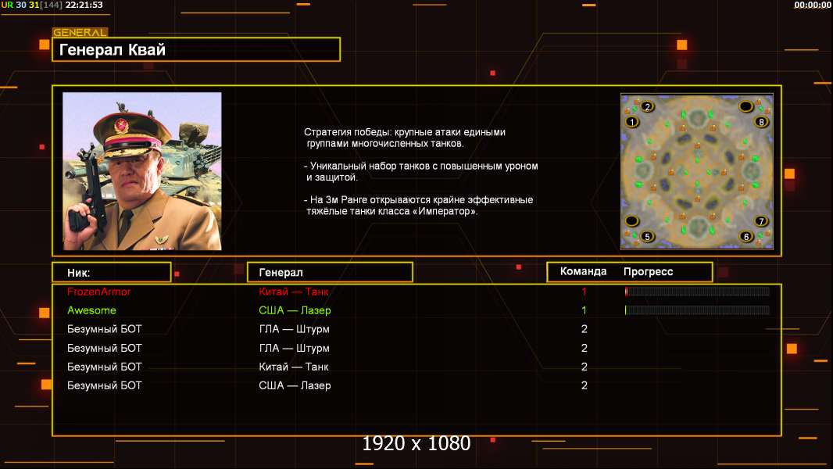Click the 00:00:00 timer top right
Screen dimensions: 833x469
812,5
